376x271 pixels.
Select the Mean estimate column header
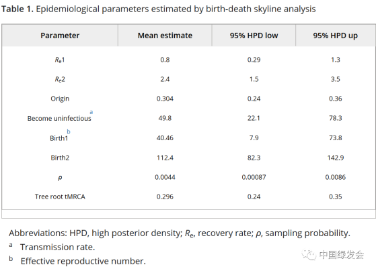coord(165,36)
